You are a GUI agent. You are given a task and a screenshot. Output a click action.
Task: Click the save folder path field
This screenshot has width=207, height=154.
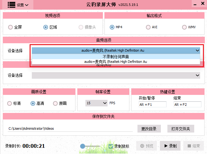pos(70,128)
